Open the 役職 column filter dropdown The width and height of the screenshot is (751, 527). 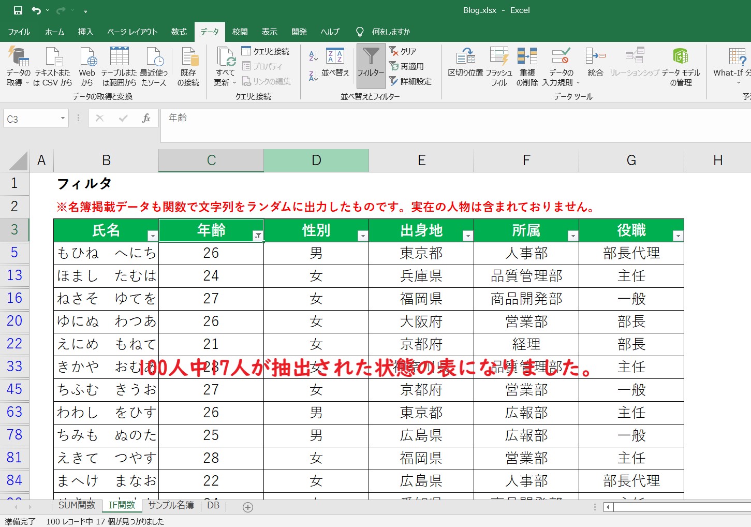tap(678, 236)
